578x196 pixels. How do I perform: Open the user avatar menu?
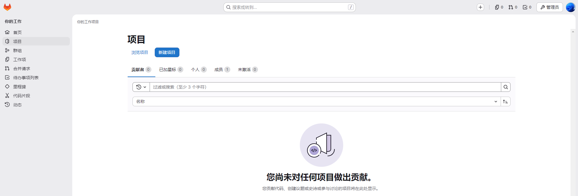570,7
